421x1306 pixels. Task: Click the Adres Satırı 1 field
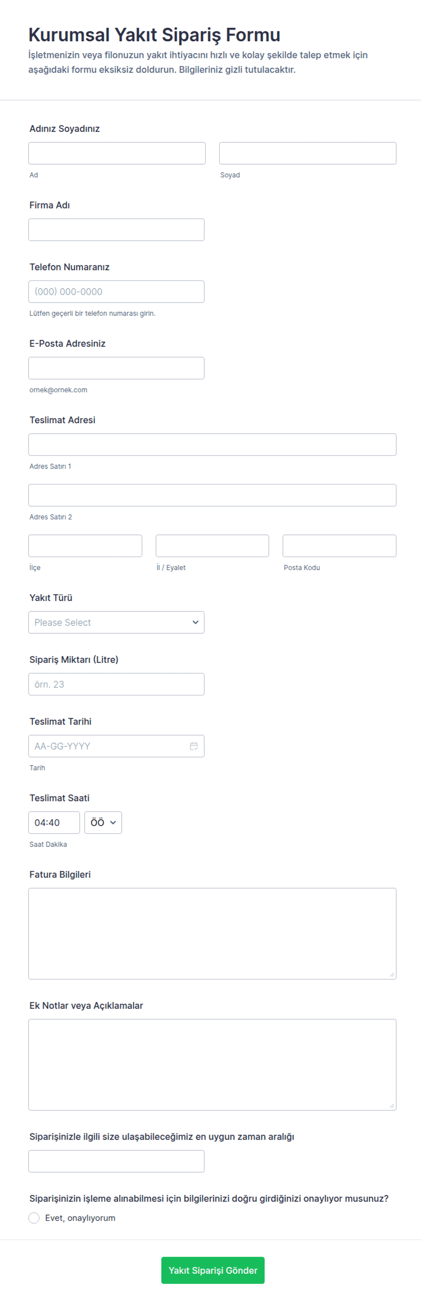click(212, 445)
